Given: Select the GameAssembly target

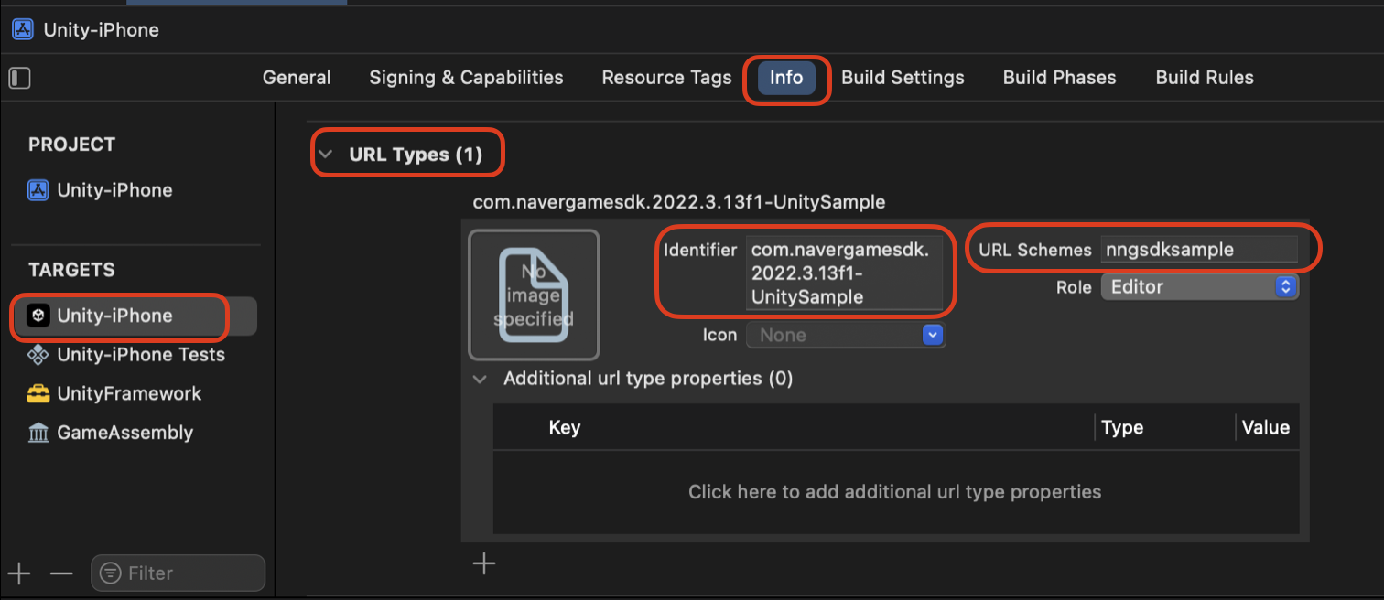Looking at the screenshot, I should click(125, 433).
